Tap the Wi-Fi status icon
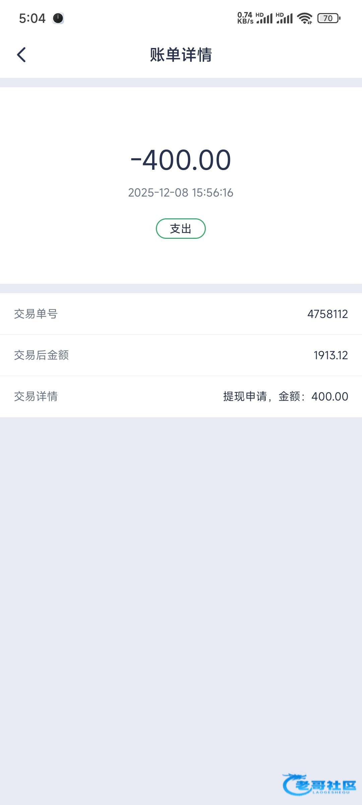Screen dimensions: 362x805 [304, 18]
